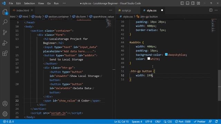Expand style.css file breadcrumb

point(126,17)
